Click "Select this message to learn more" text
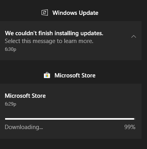The image size is (147, 149). (49, 41)
